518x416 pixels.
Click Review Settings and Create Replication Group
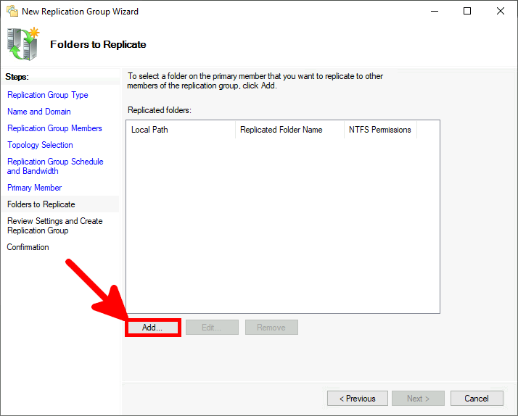55,225
